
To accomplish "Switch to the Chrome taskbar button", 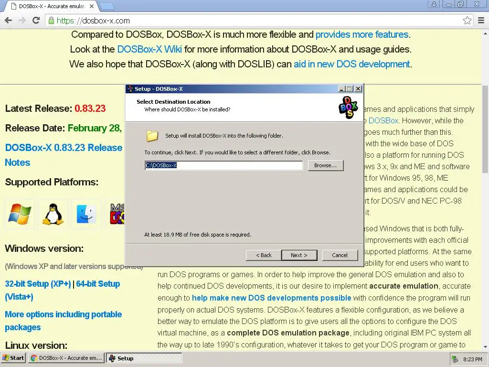I will tap(66, 358).
